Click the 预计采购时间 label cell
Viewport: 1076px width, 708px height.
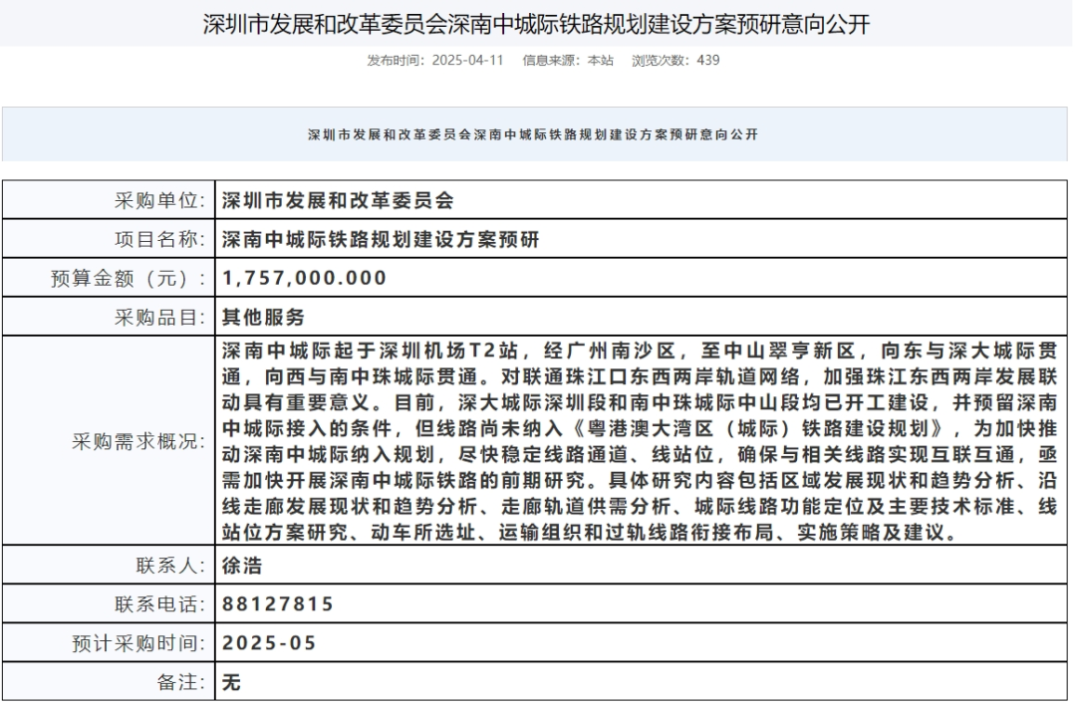(110, 643)
